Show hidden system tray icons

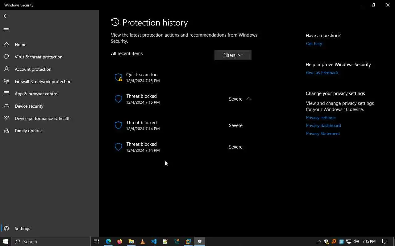tap(319, 241)
